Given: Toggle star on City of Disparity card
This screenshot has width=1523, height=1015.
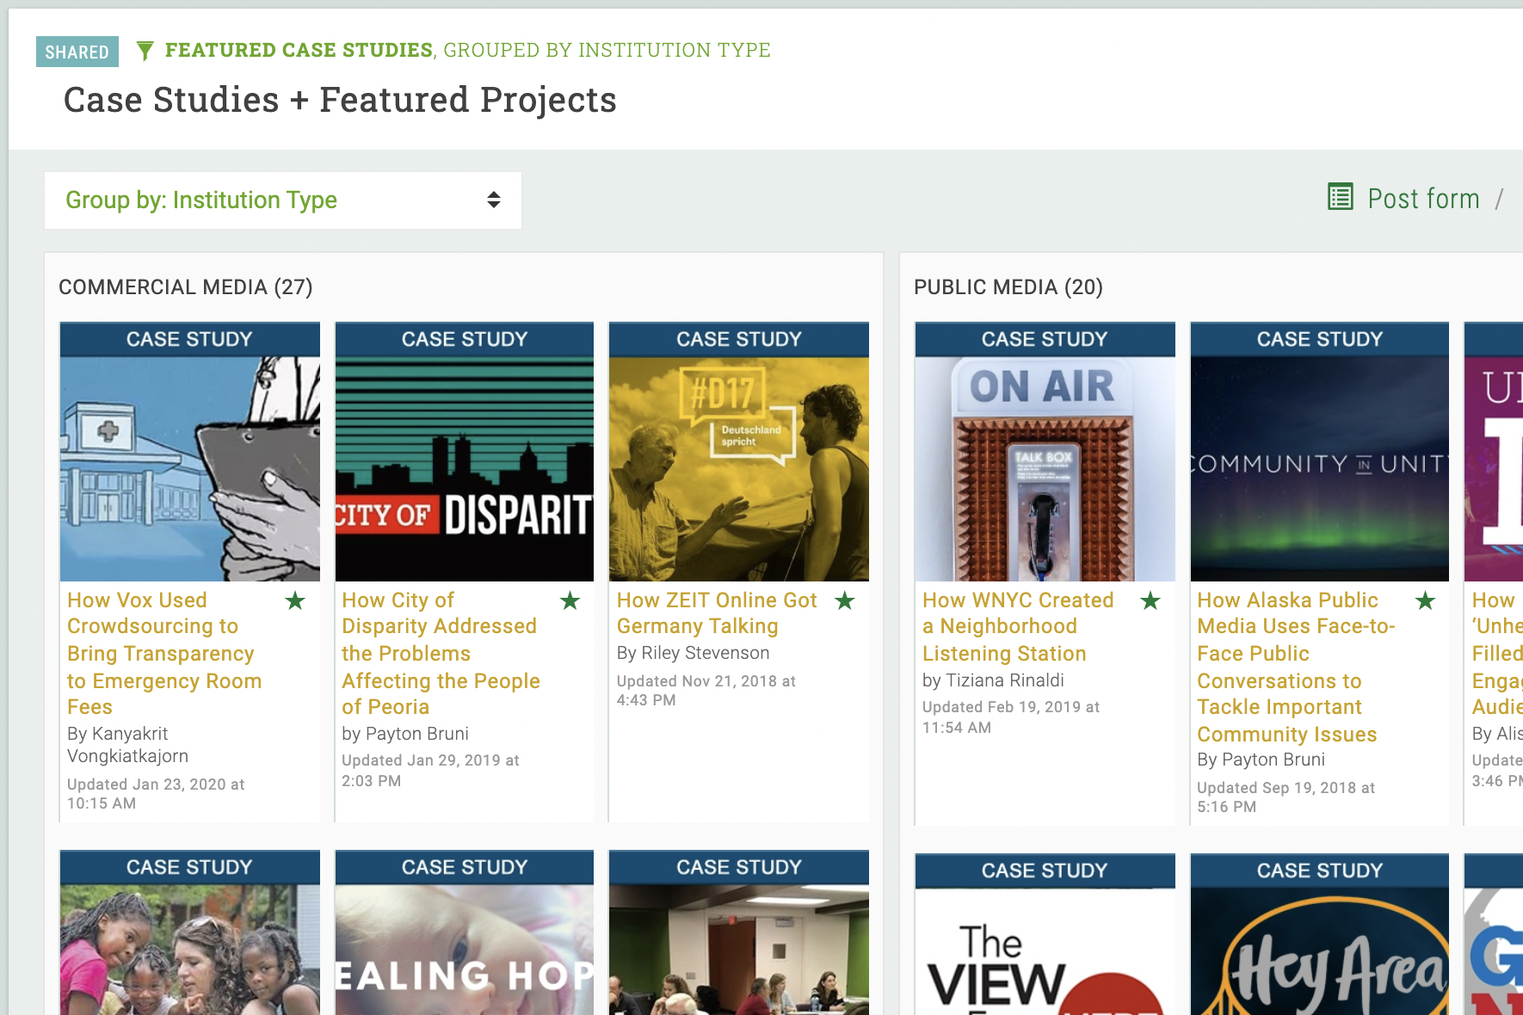Looking at the screenshot, I should click(x=570, y=600).
